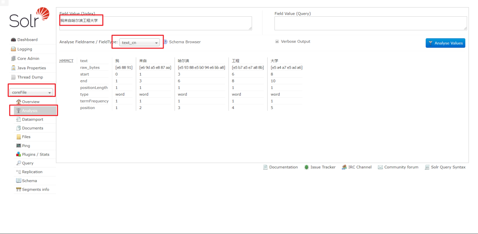
Task: Open the Dataimport icon for coreFile
Action: point(19,119)
